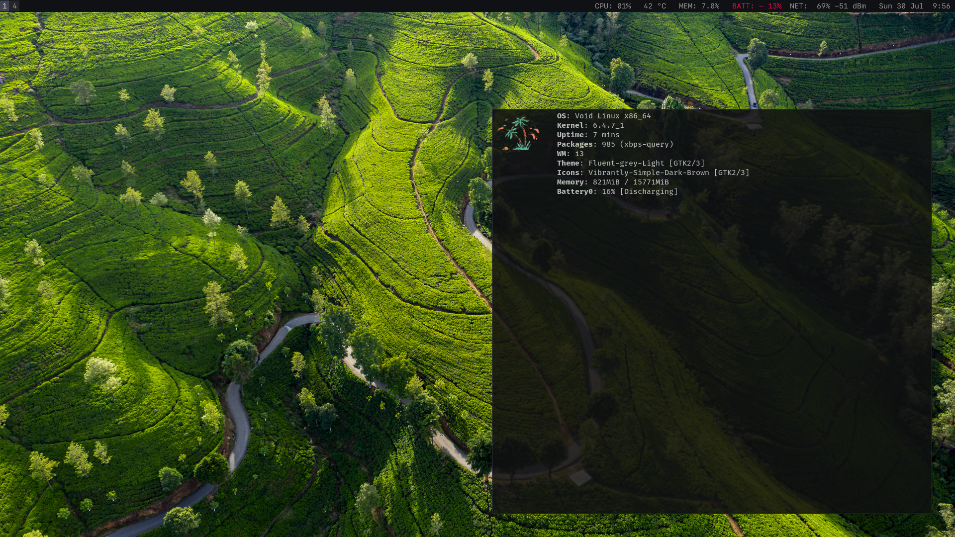Switch to workspace 4 in i3bar
The image size is (955, 537).
click(15, 6)
